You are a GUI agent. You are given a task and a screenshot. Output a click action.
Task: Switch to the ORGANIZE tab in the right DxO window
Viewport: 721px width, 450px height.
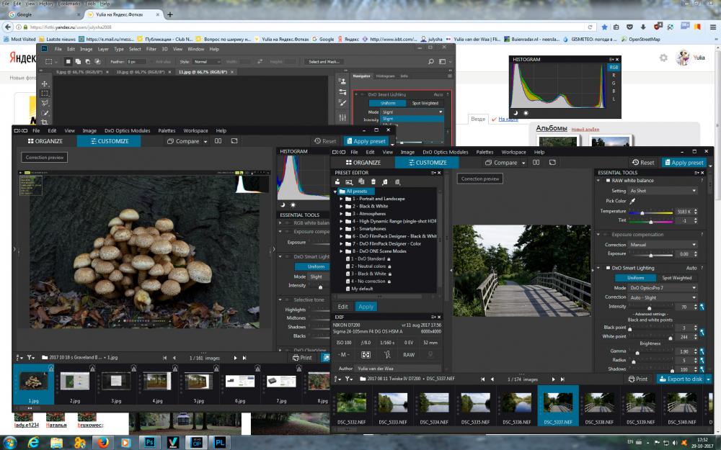click(x=363, y=163)
